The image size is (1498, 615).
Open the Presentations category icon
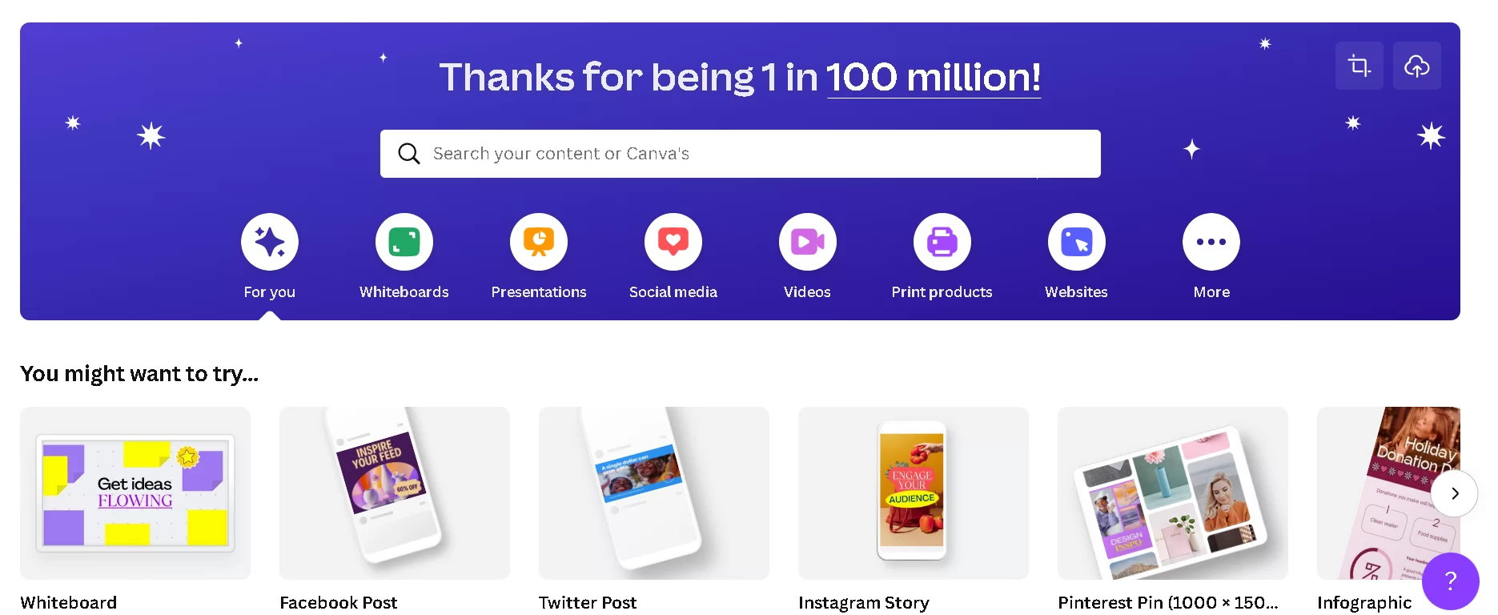click(x=539, y=242)
